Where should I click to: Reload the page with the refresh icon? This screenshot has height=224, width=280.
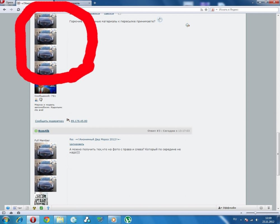click(18, 10)
